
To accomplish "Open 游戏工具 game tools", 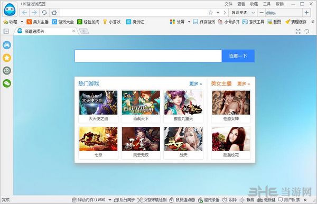I will point(253,22).
